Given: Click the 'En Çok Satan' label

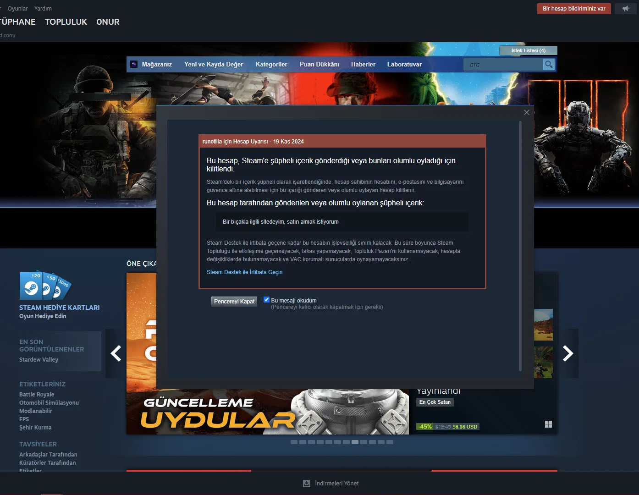Looking at the screenshot, I should coord(435,402).
